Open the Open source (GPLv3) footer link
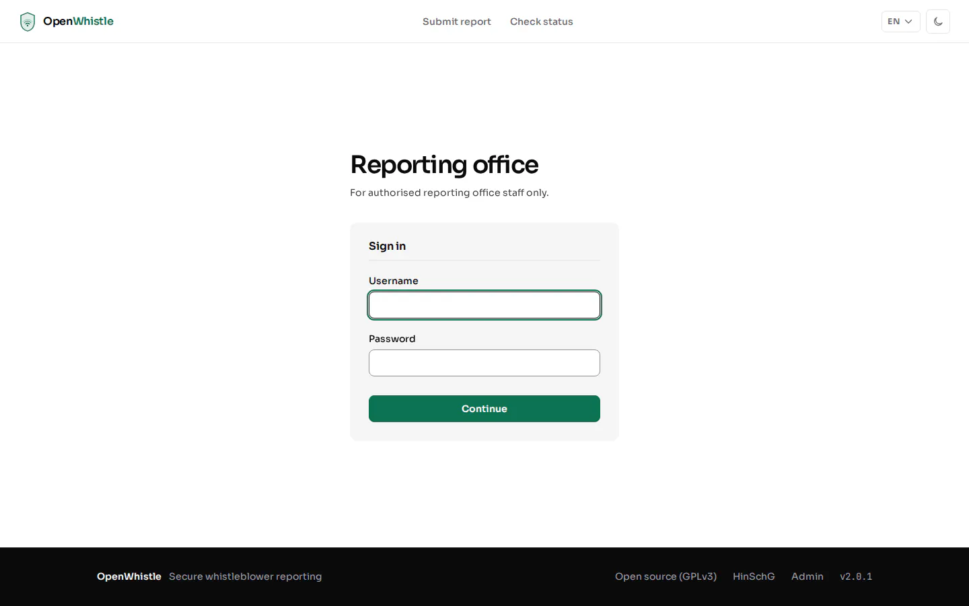This screenshot has height=606, width=969. [x=666, y=576]
